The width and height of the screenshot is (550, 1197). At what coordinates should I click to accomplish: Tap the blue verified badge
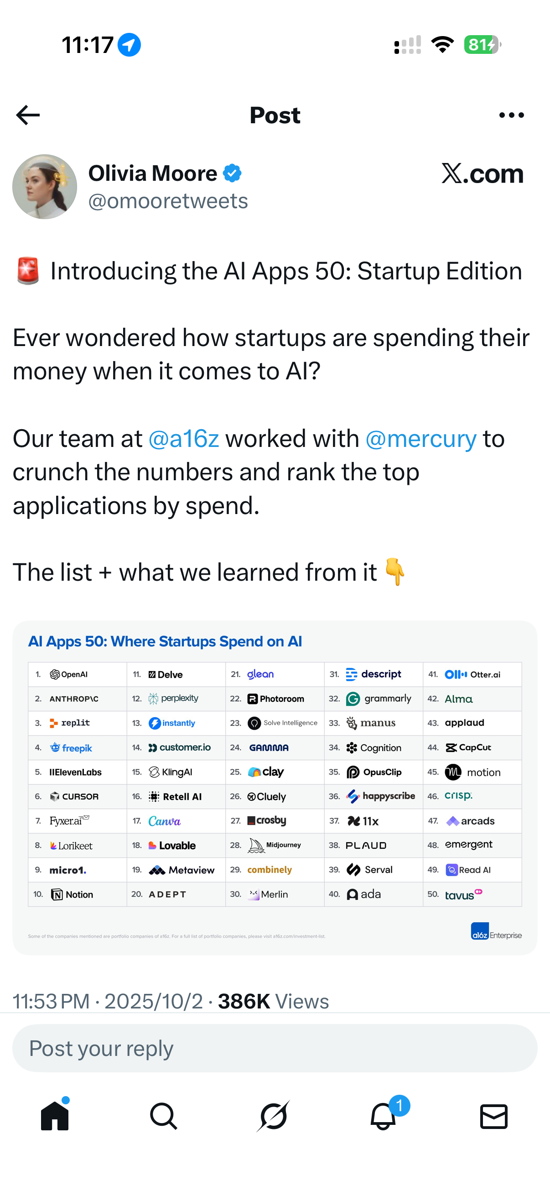click(x=232, y=173)
